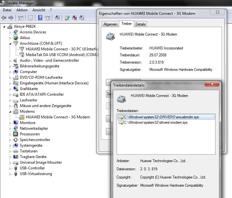Click the Acronis Devices icon
The image size is (232, 198).
[16, 32]
